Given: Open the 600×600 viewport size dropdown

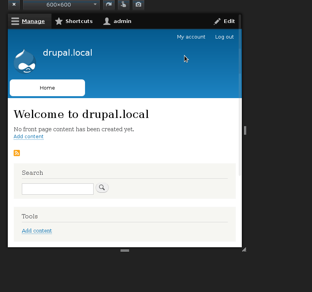Looking at the screenshot, I should pyautogui.click(x=61, y=5).
